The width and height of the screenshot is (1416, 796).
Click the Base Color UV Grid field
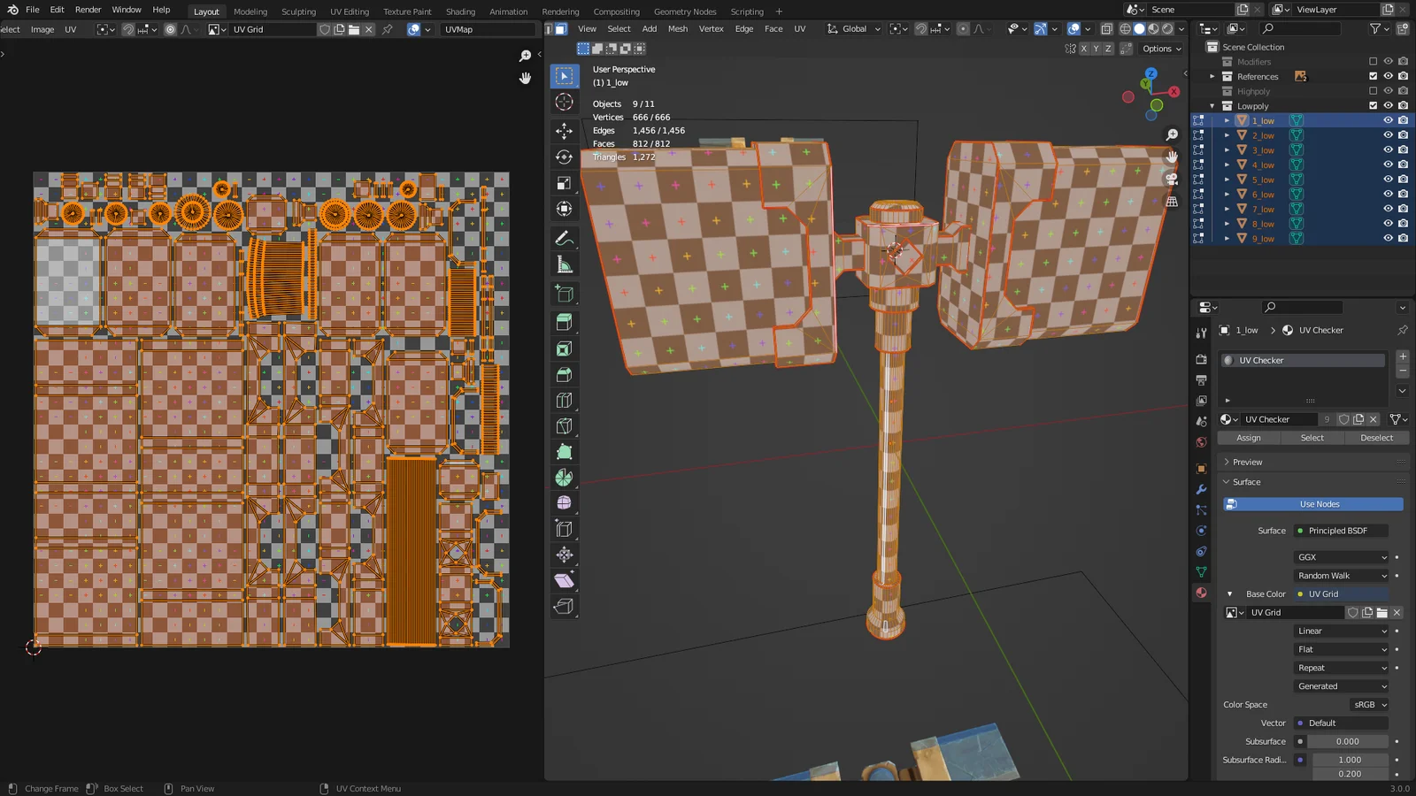point(1340,593)
